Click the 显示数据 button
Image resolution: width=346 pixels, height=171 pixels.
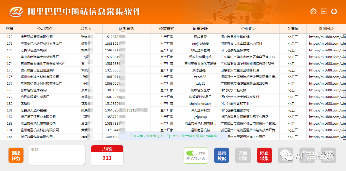222,155
